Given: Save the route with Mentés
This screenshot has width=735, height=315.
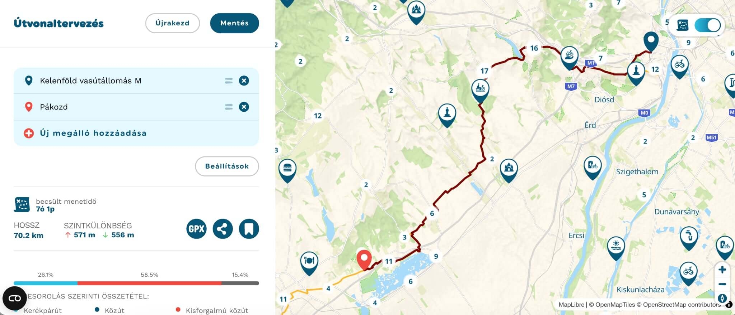Looking at the screenshot, I should click(234, 23).
